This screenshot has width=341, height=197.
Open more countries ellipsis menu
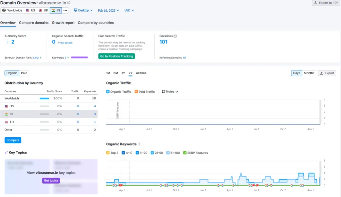65,10
